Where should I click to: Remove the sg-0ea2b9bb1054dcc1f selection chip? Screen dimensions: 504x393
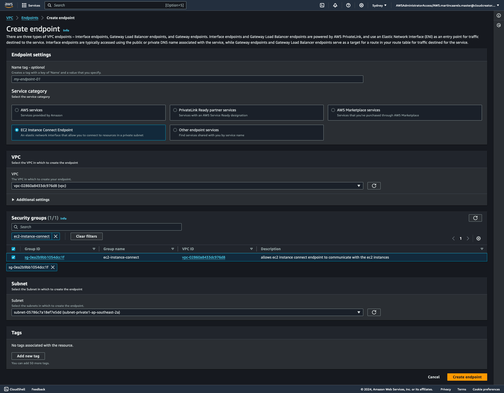tap(53, 267)
